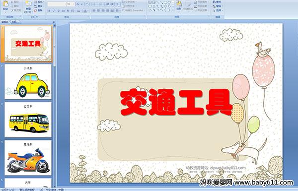The height and width of the screenshot is (191, 298).
Task: Open the Change Case Aa dropdown
Action: (78, 11)
